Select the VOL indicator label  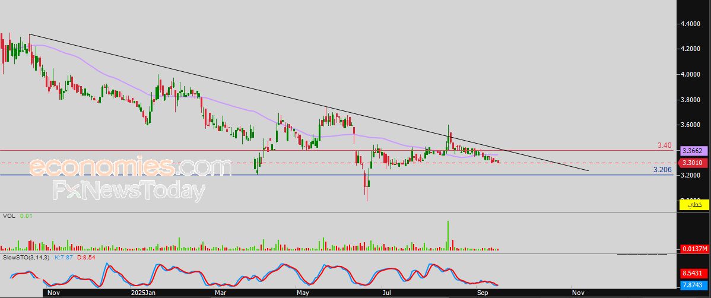(x=9, y=216)
